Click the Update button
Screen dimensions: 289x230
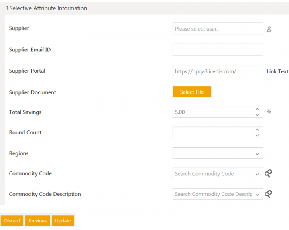click(x=63, y=221)
